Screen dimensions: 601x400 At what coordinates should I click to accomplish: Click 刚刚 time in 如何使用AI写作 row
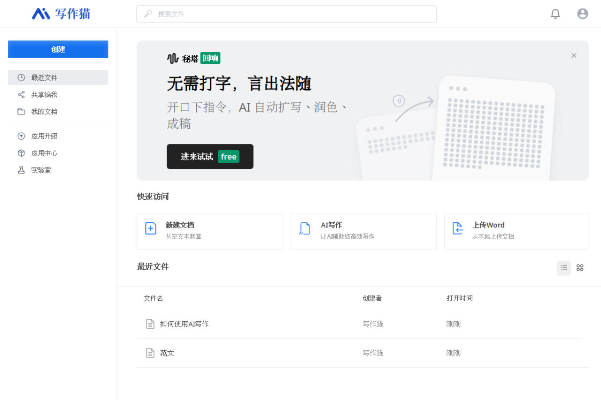pos(454,324)
